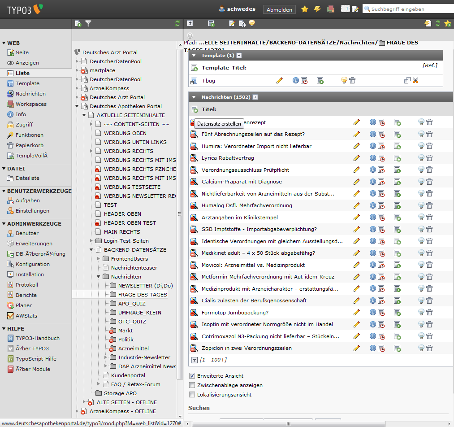Click the bookmark star icon in top bar
Viewport: 454px width, 427px height.
(x=305, y=9)
